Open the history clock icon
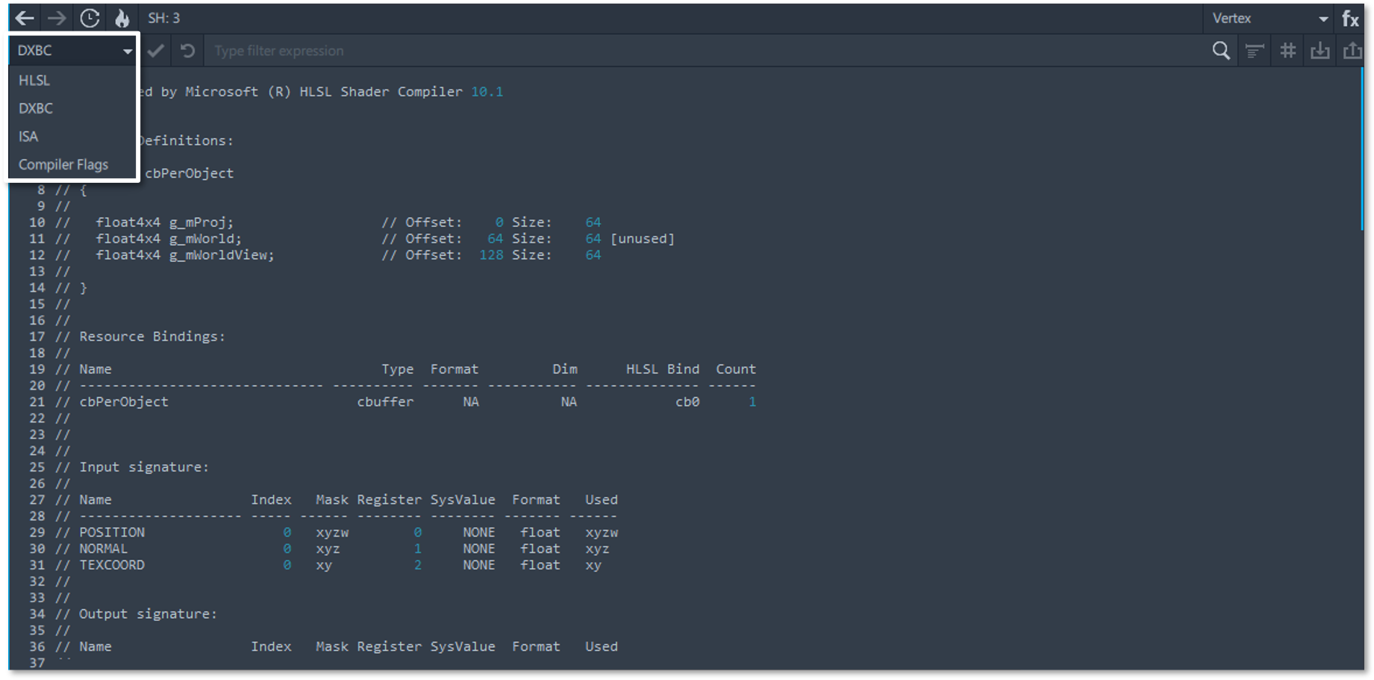 click(x=90, y=18)
